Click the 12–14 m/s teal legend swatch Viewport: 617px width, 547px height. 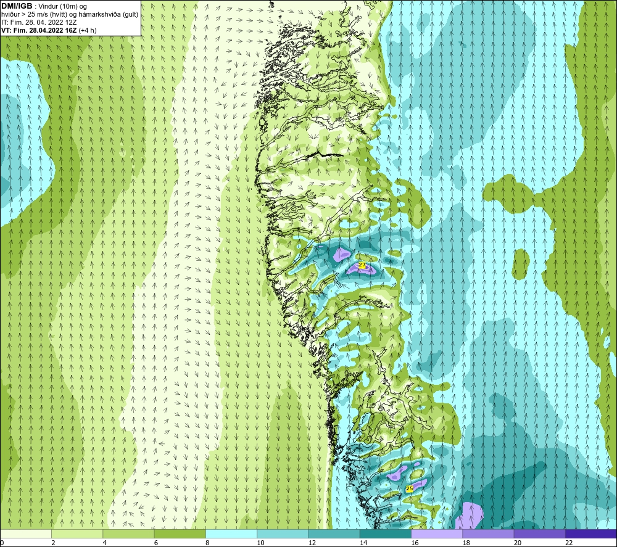(x=334, y=533)
